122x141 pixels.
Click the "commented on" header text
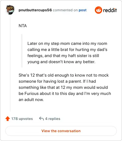pyautogui.click(x=65, y=10)
